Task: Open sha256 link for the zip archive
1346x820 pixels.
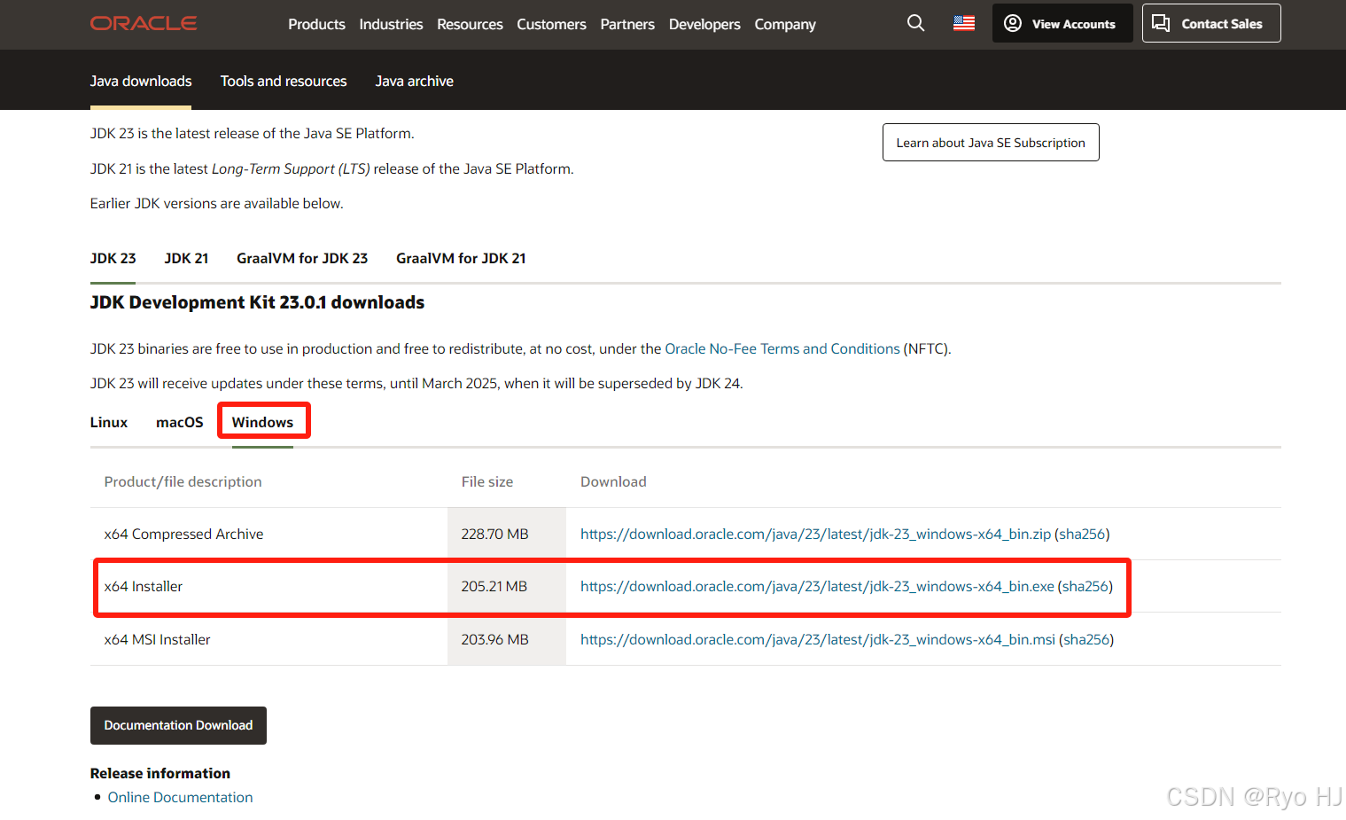Action: pyautogui.click(x=1082, y=534)
